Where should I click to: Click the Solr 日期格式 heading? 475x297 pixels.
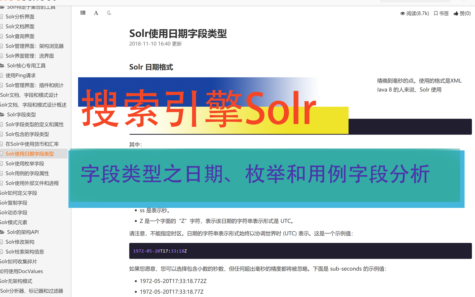pyautogui.click(x=151, y=67)
